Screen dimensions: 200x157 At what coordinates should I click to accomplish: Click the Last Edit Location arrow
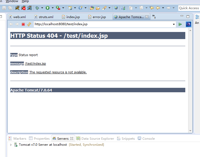(x=152, y=8)
